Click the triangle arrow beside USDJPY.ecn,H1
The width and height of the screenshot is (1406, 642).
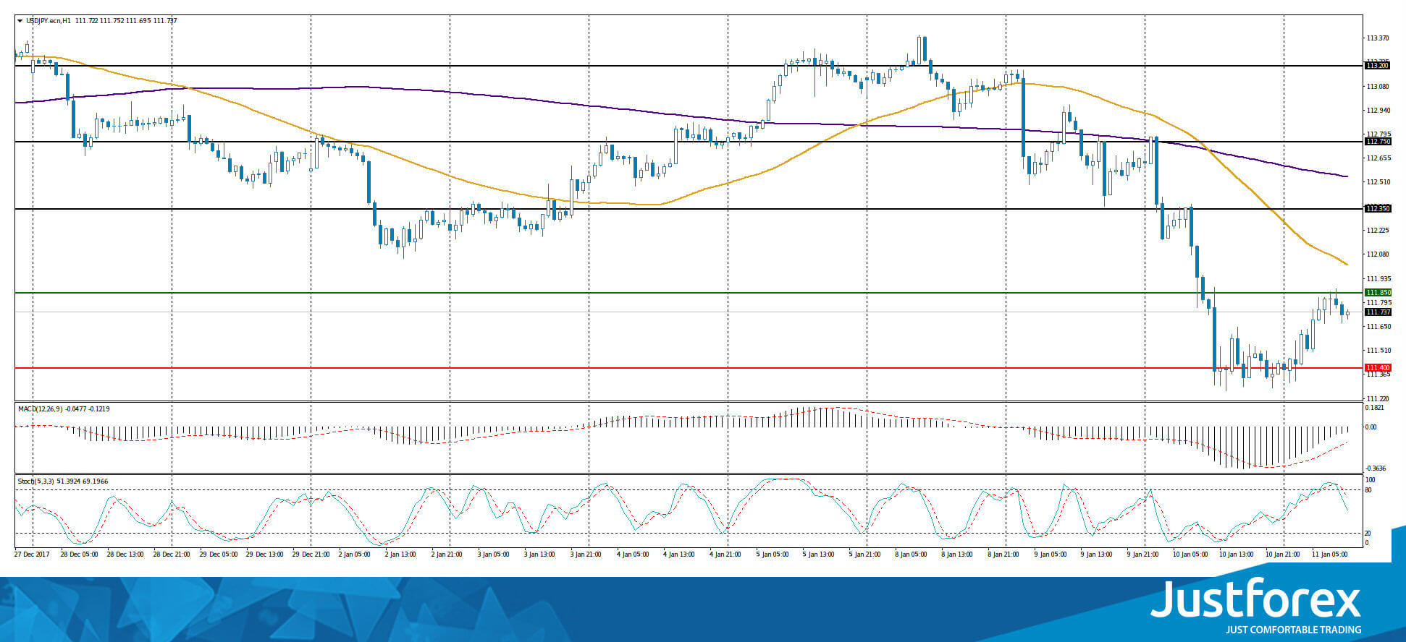pyautogui.click(x=20, y=21)
